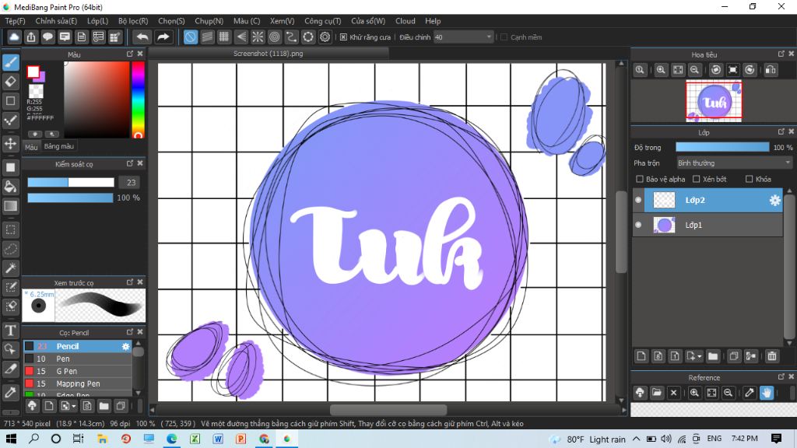Switch to Bảng màu tab
Image resolution: width=797 pixels, height=448 pixels.
[59, 146]
